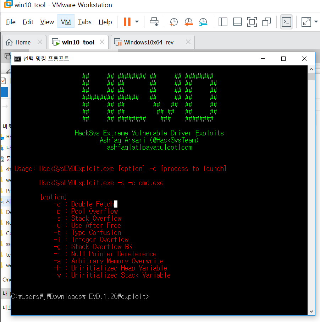Open the VM menu
The height and width of the screenshot is (322, 320).
pos(66,22)
